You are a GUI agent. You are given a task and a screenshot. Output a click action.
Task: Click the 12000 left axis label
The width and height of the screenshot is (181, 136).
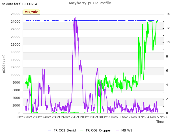(x=16, y=67)
